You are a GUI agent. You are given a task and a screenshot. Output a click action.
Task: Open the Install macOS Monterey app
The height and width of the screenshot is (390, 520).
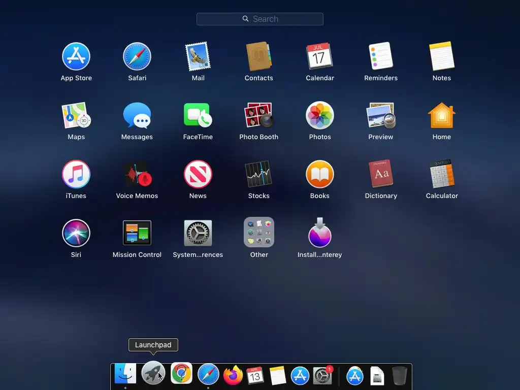point(320,233)
